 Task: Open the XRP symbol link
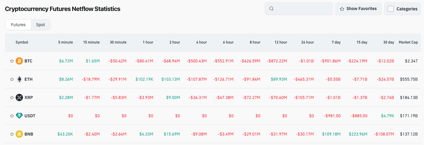click(x=29, y=97)
